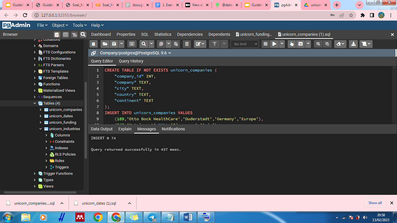Click the Find magnifier icon in toolbar

tap(144, 44)
